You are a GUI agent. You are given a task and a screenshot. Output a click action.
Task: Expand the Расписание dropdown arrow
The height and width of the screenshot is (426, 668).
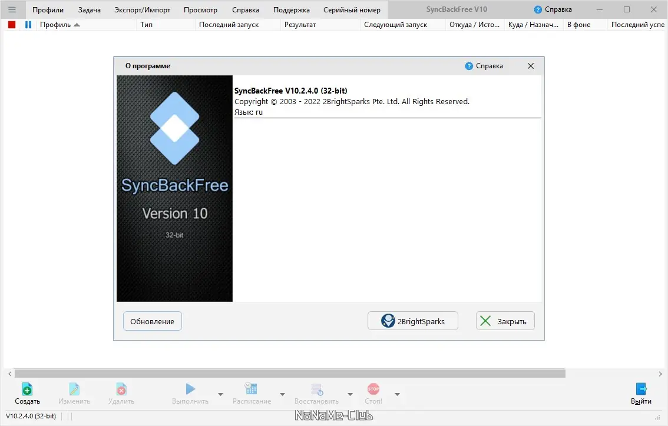[x=282, y=394]
